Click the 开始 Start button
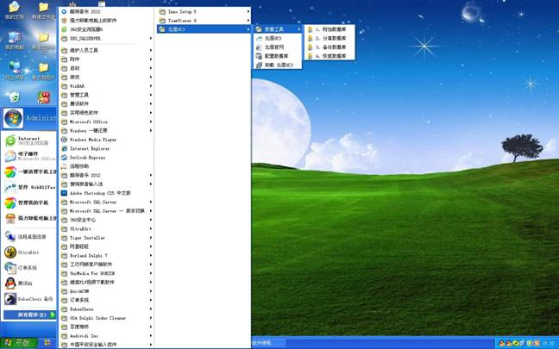Viewport: 559px width, 349px height. 18,343
